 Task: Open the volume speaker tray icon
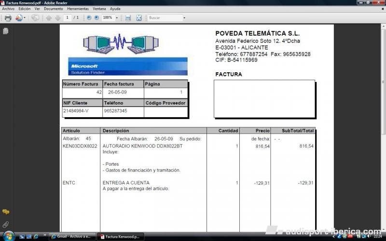pyautogui.click(x=369, y=237)
